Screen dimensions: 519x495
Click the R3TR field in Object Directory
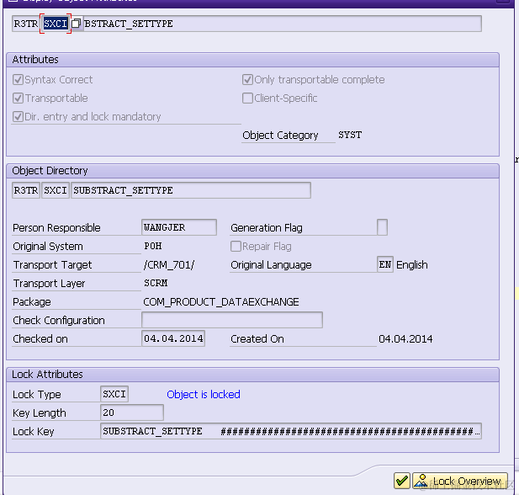click(x=26, y=190)
